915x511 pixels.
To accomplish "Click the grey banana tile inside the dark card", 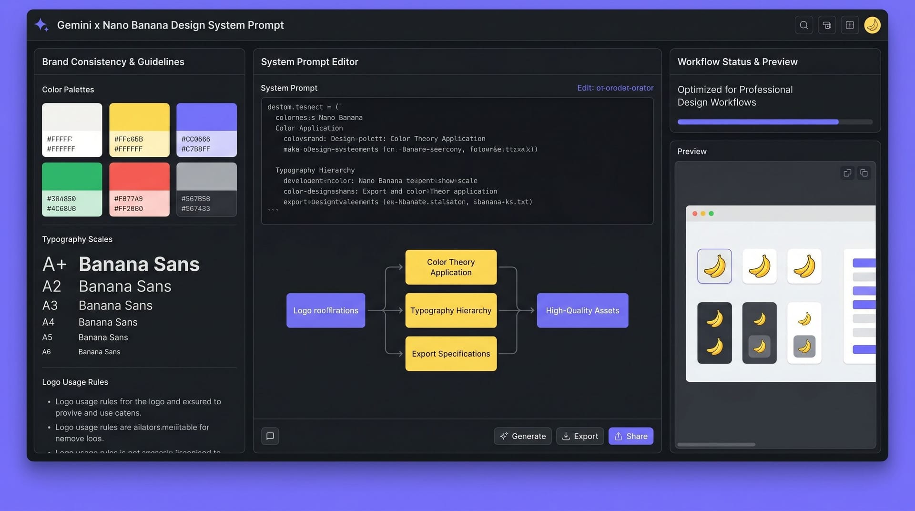I will (759, 347).
